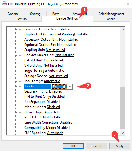Screen dimensions: 132x151
Task: Change Duplex Unit Installed value
Action: (83, 34)
